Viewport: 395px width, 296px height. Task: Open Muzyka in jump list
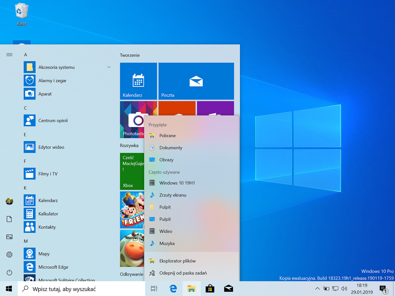point(192,244)
